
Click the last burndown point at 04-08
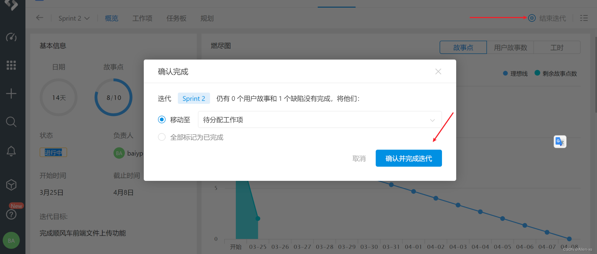pos(569,239)
